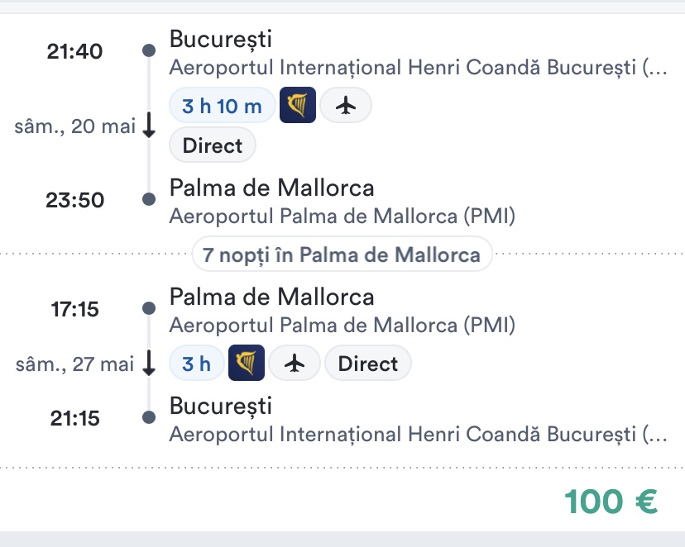Image resolution: width=685 pixels, height=547 pixels.
Task: Click airplane icon on outbound flight
Action: point(346,106)
